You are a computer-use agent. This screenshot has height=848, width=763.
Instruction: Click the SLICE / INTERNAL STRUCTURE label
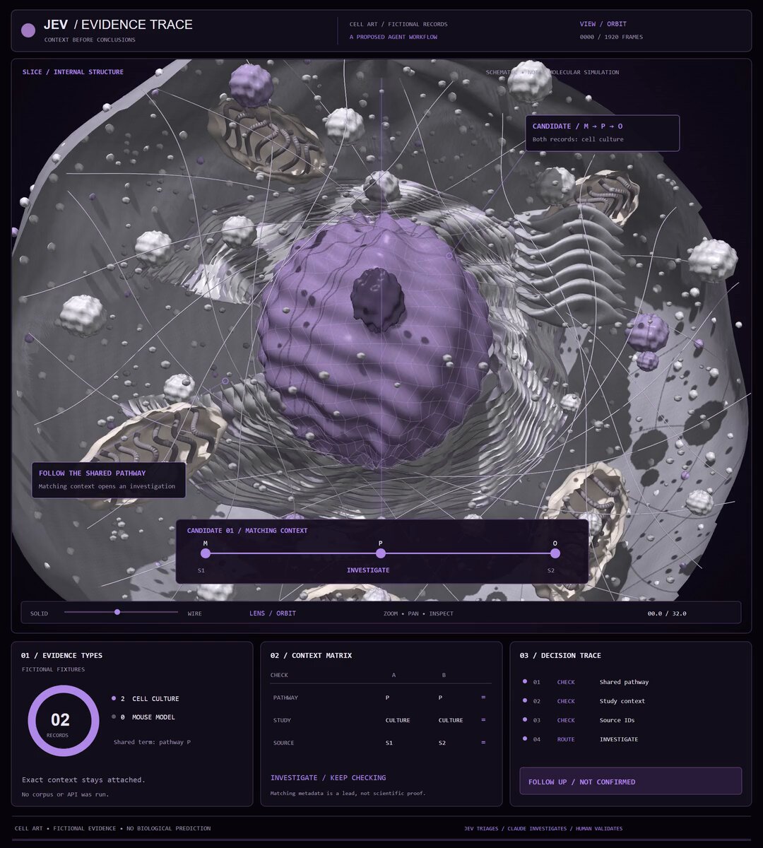pyautogui.click(x=73, y=72)
